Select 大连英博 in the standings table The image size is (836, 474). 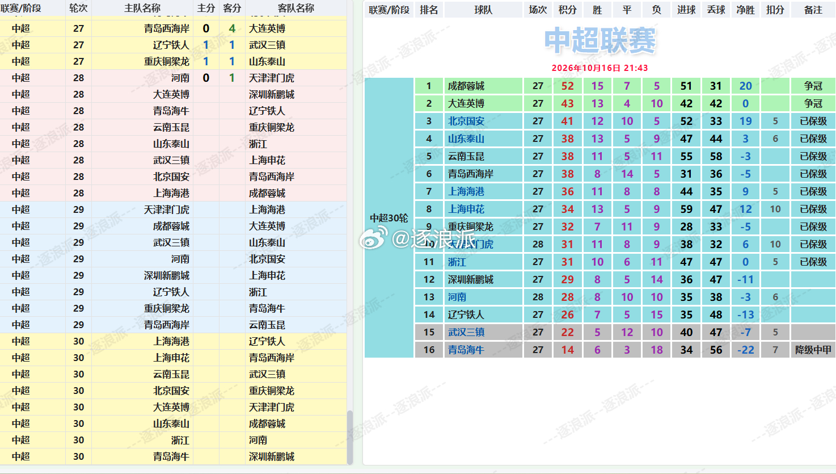click(x=466, y=103)
